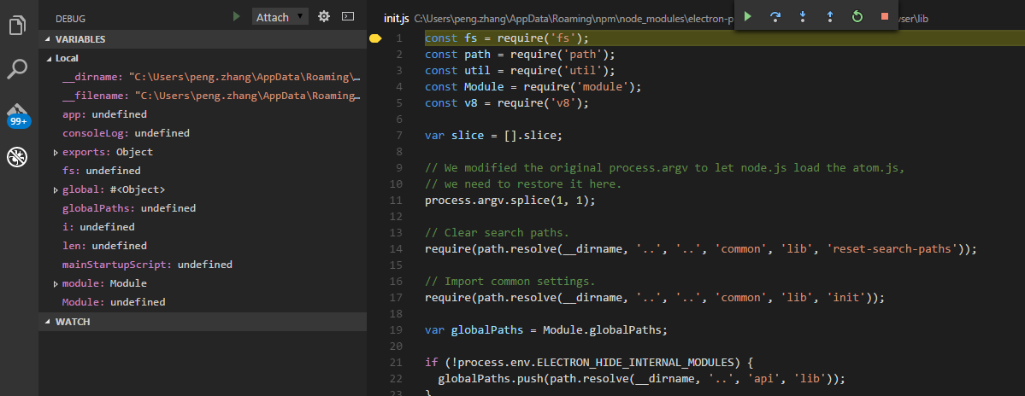
Task: Select the __filename variable row
Action: click(x=203, y=96)
